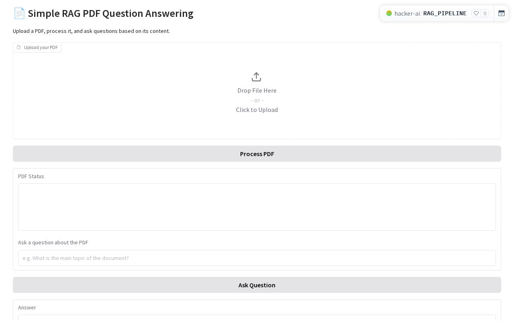Screen dimensions: 514x321
Task: Click the Ask a question about the PDF label
Action: [x=53, y=242]
